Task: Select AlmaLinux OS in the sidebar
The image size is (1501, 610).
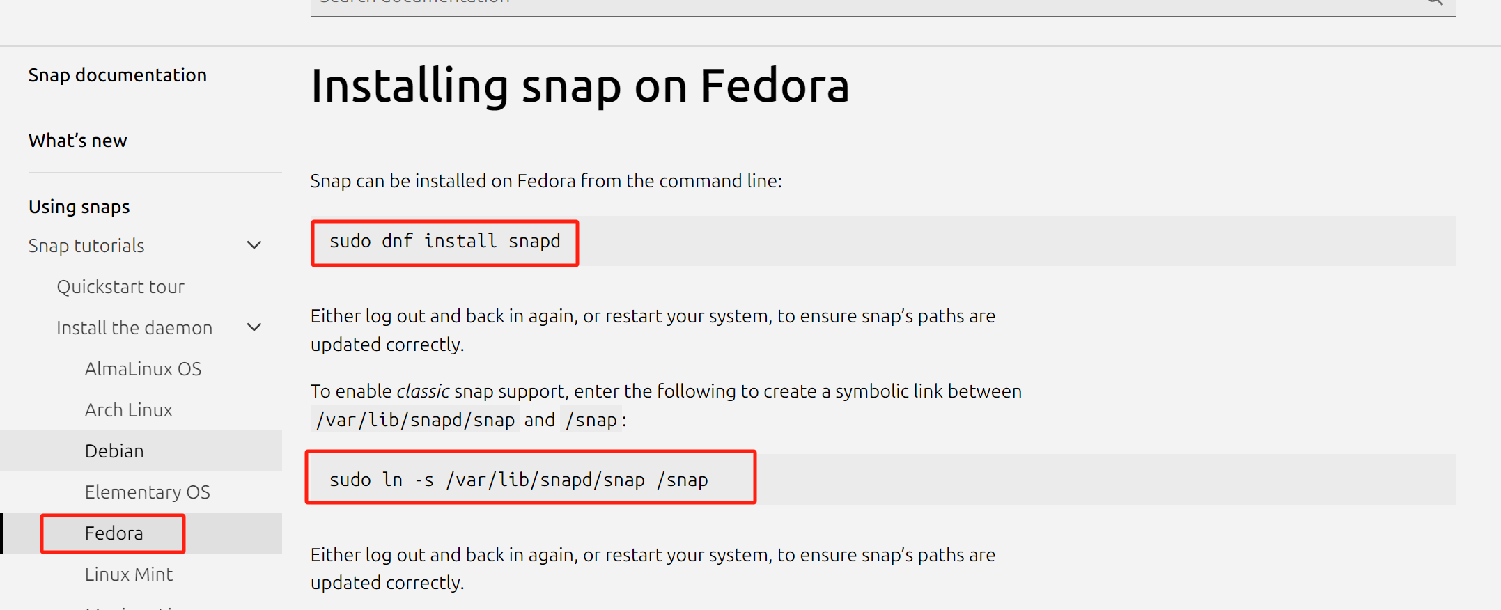Action: tap(143, 369)
